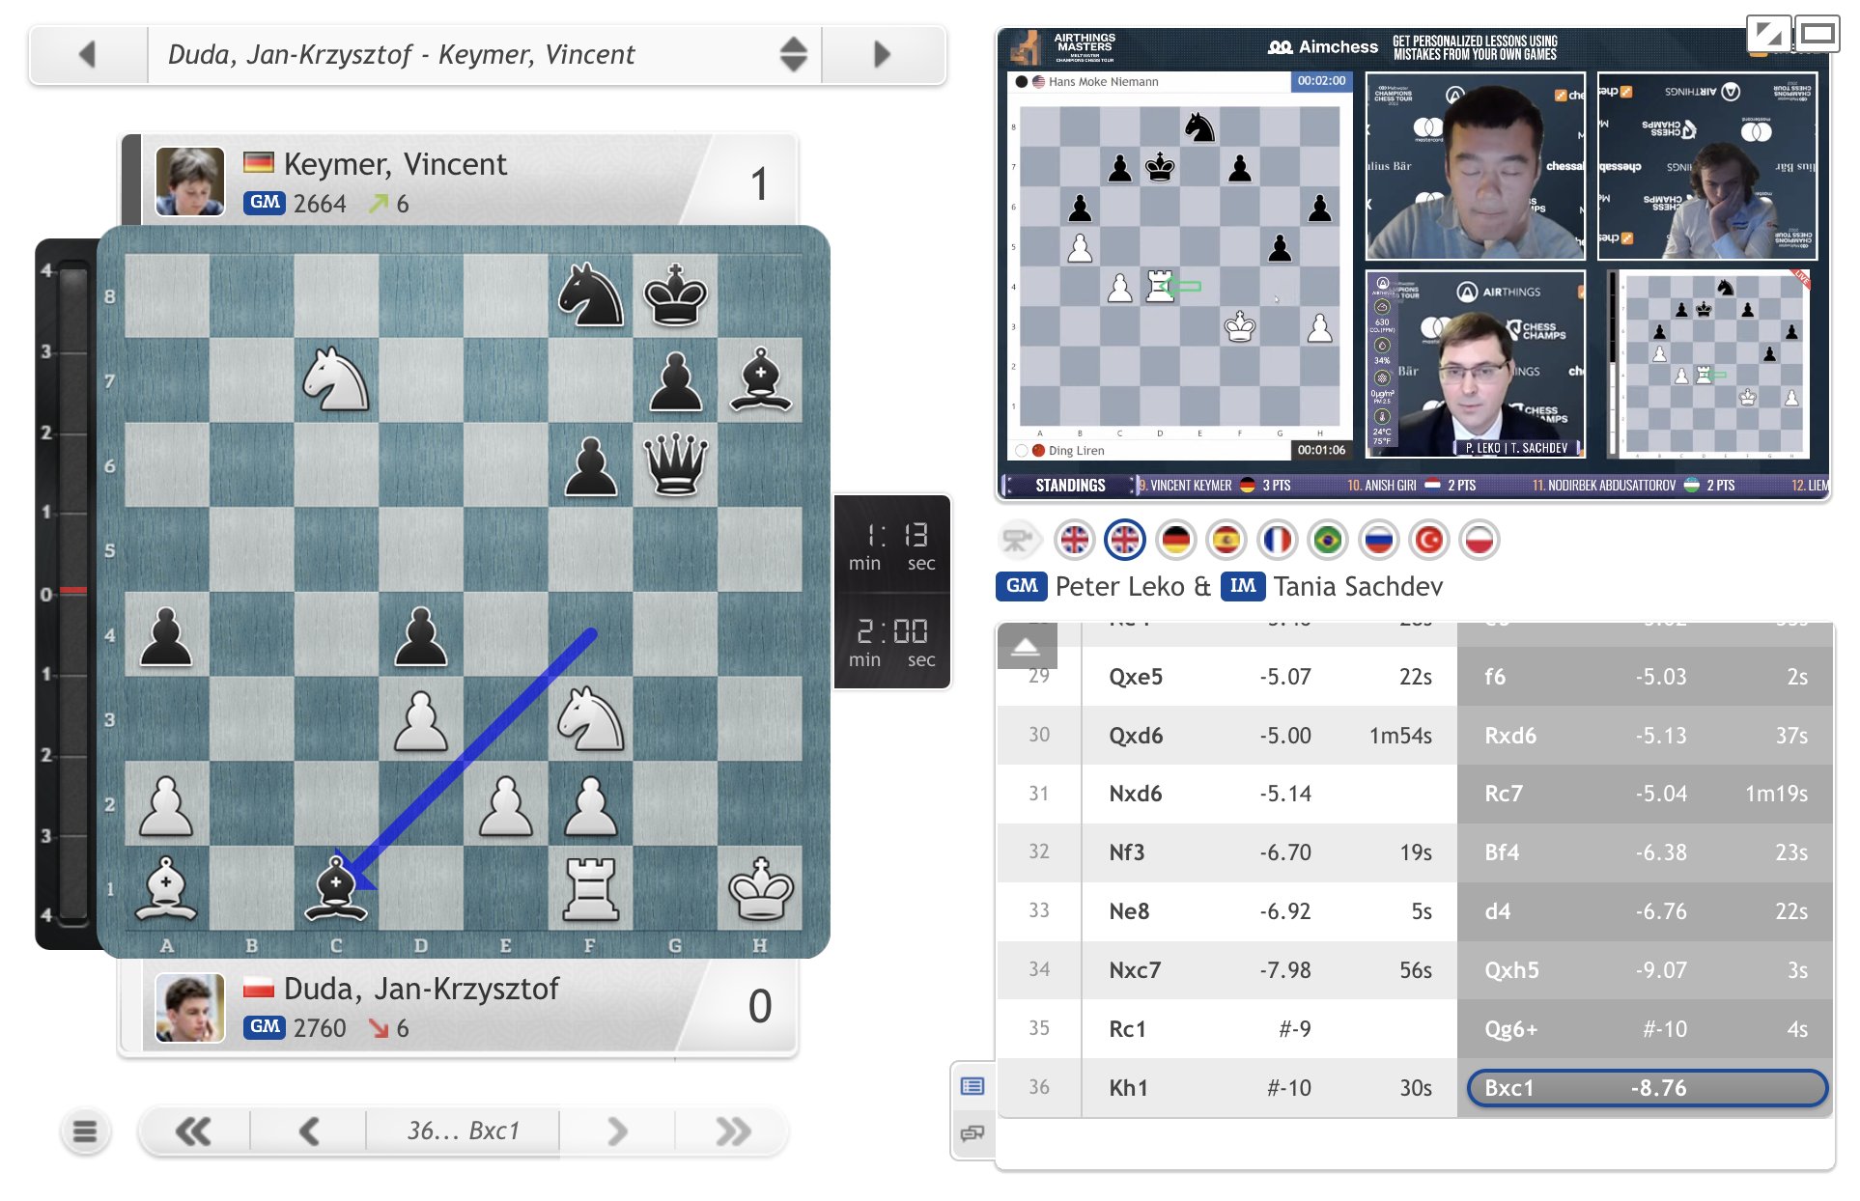Advance to the next move
The width and height of the screenshot is (1860, 1201).
[x=618, y=1131]
